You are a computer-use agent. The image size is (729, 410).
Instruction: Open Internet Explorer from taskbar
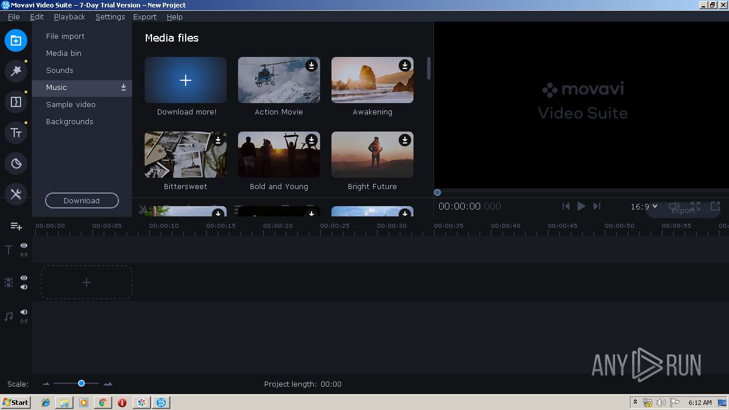(x=46, y=403)
